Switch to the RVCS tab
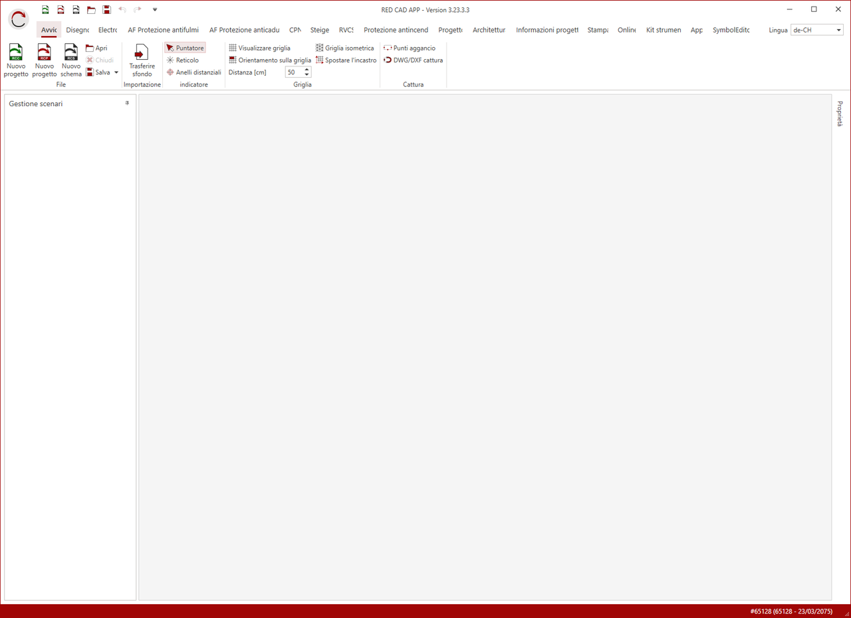Screen dimensions: 851x618 (346, 30)
